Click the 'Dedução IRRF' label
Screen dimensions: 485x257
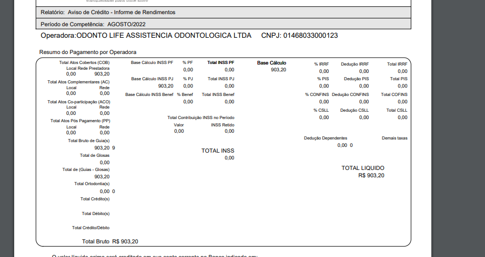(x=355, y=64)
